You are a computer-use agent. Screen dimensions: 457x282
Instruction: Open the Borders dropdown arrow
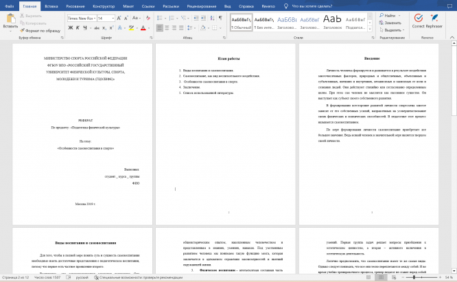(x=220, y=28)
